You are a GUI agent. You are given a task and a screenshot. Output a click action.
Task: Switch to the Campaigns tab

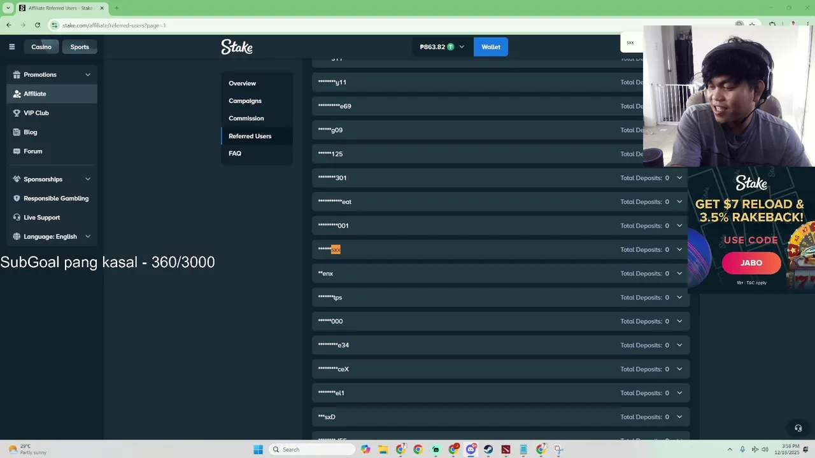pyautogui.click(x=245, y=101)
